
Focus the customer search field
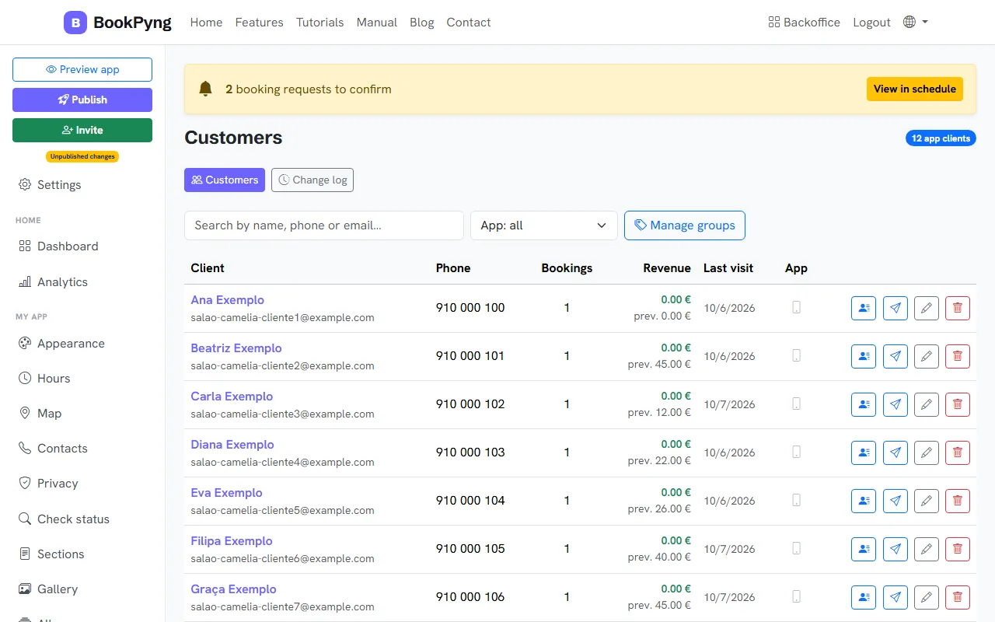pyautogui.click(x=324, y=225)
